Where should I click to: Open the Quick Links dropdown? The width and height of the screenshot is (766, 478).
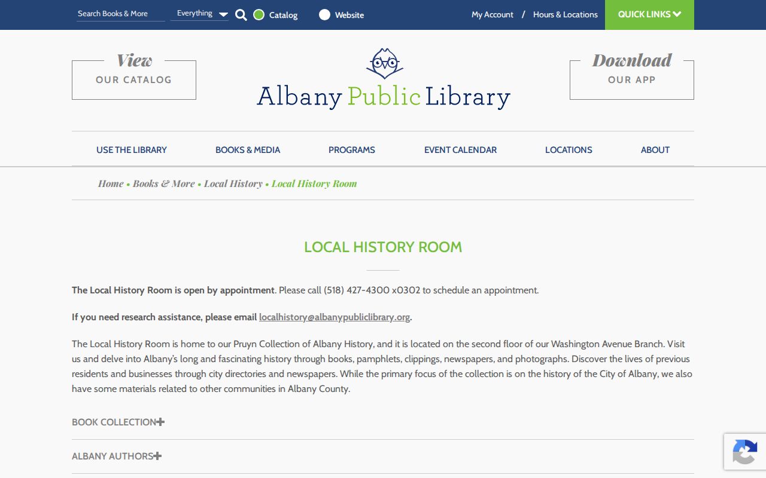coord(649,14)
